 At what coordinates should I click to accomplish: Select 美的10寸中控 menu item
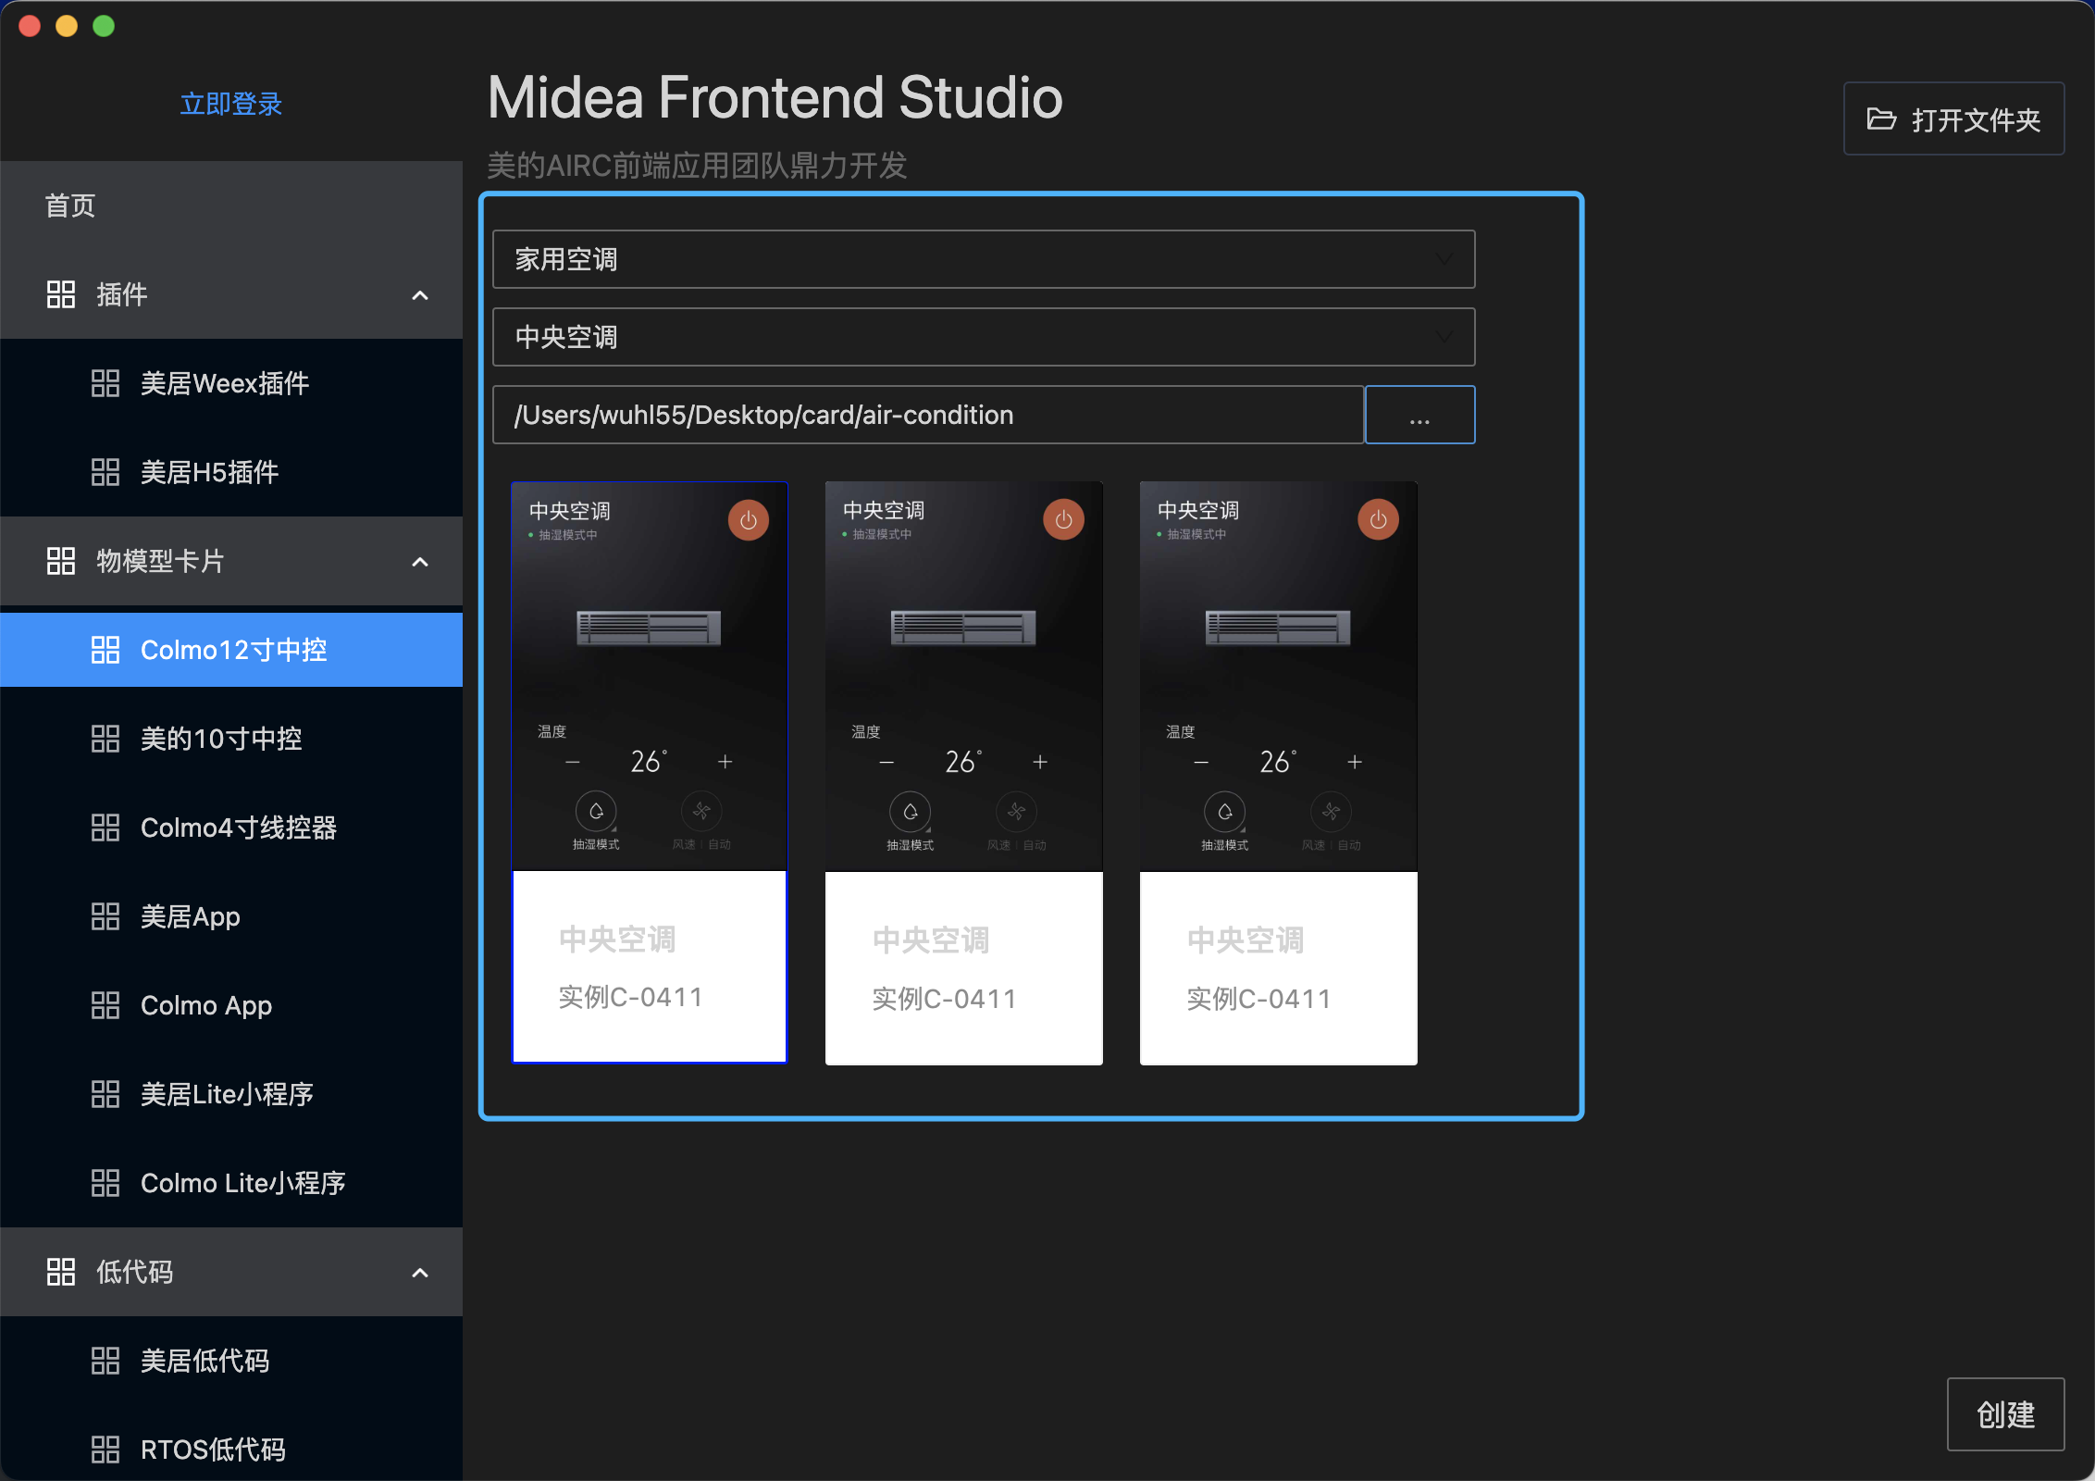point(231,739)
